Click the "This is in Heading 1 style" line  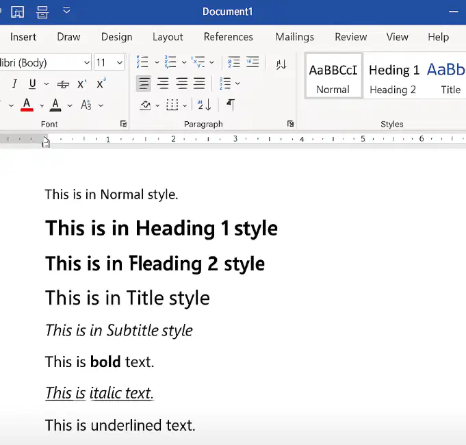(x=161, y=228)
